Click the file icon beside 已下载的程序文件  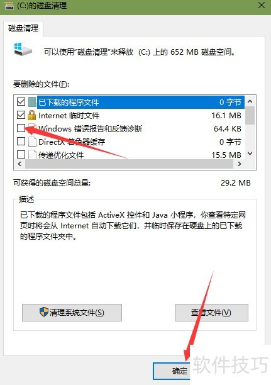click(x=32, y=102)
